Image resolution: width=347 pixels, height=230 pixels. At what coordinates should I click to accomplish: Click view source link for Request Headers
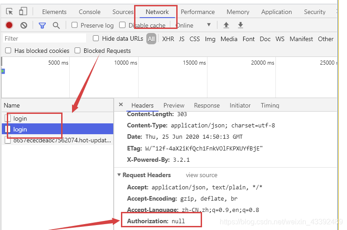pos(202,175)
